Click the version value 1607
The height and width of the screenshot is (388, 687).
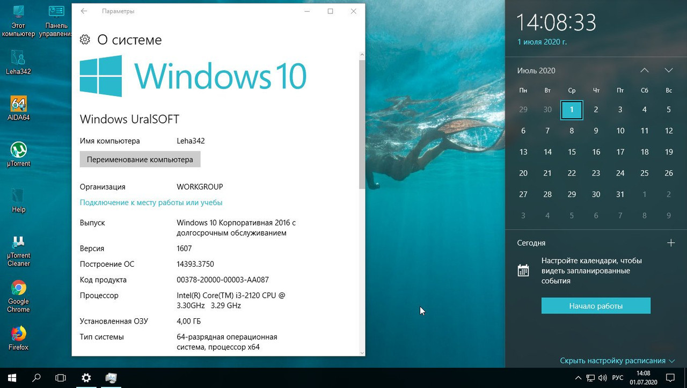coord(184,248)
